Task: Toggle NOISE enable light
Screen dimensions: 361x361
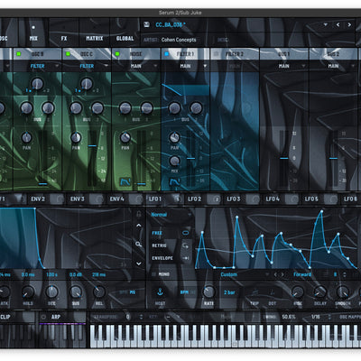Action: coord(117,54)
